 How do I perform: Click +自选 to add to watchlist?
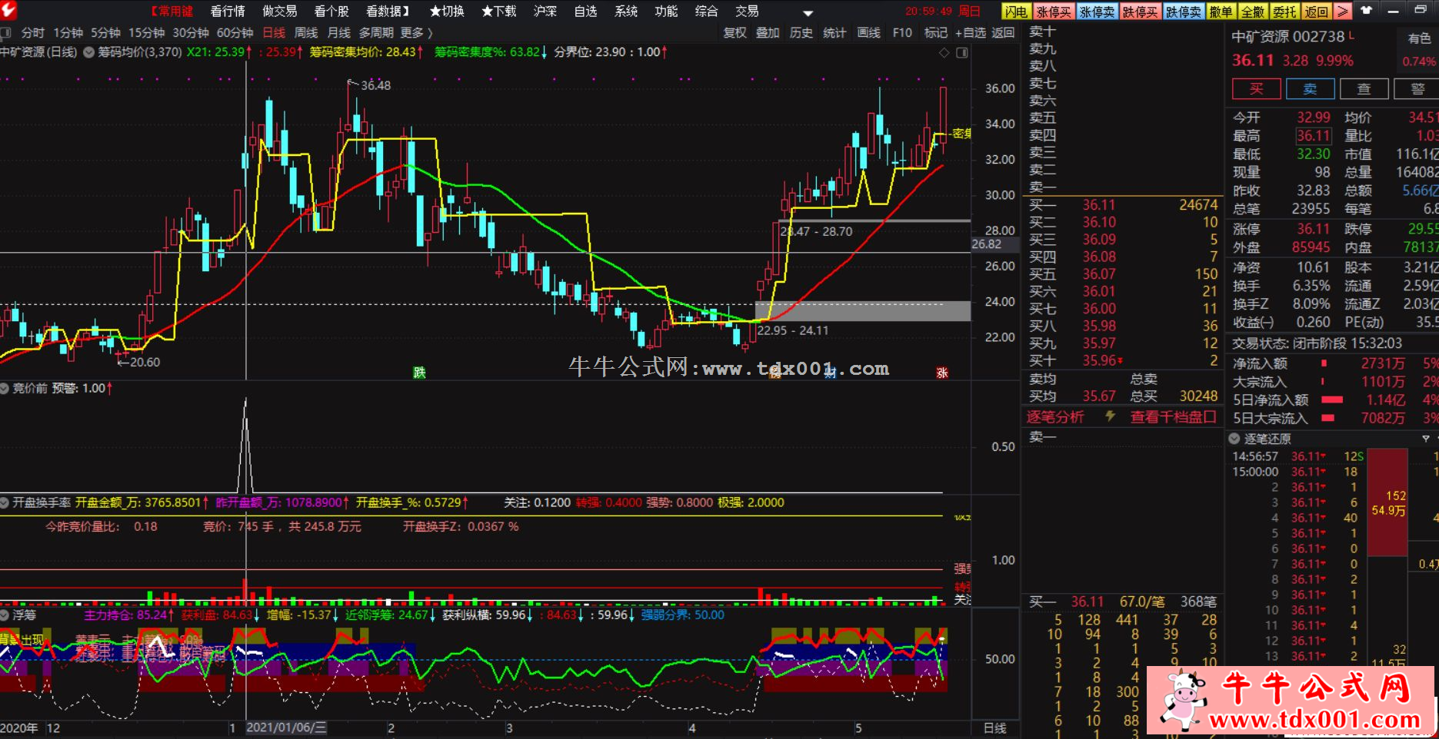click(x=971, y=33)
